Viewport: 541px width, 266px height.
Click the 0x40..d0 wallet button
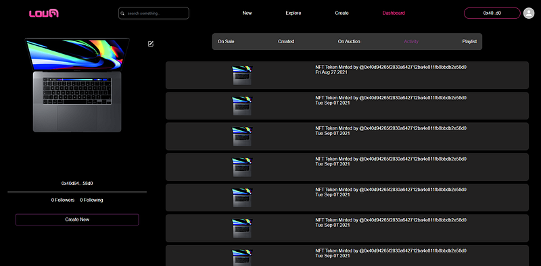pyautogui.click(x=492, y=13)
